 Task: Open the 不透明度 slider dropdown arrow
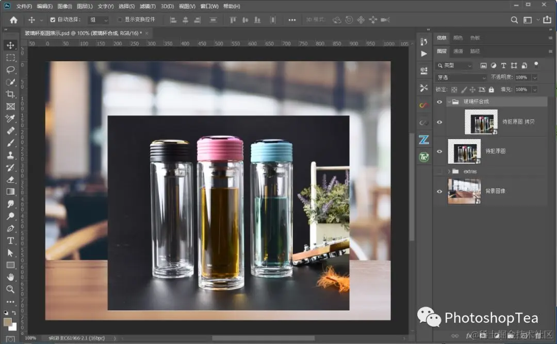pyautogui.click(x=535, y=77)
